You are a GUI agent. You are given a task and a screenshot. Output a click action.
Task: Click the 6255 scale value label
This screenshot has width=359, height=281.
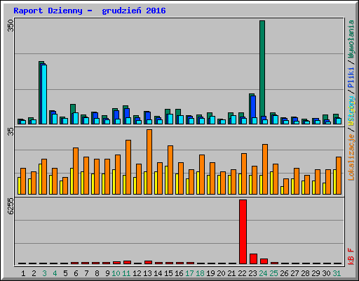11,207
